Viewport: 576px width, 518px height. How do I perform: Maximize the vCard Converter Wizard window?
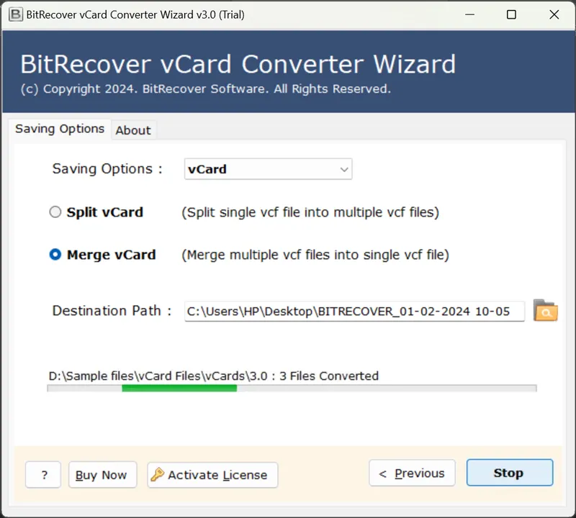[x=511, y=14]
